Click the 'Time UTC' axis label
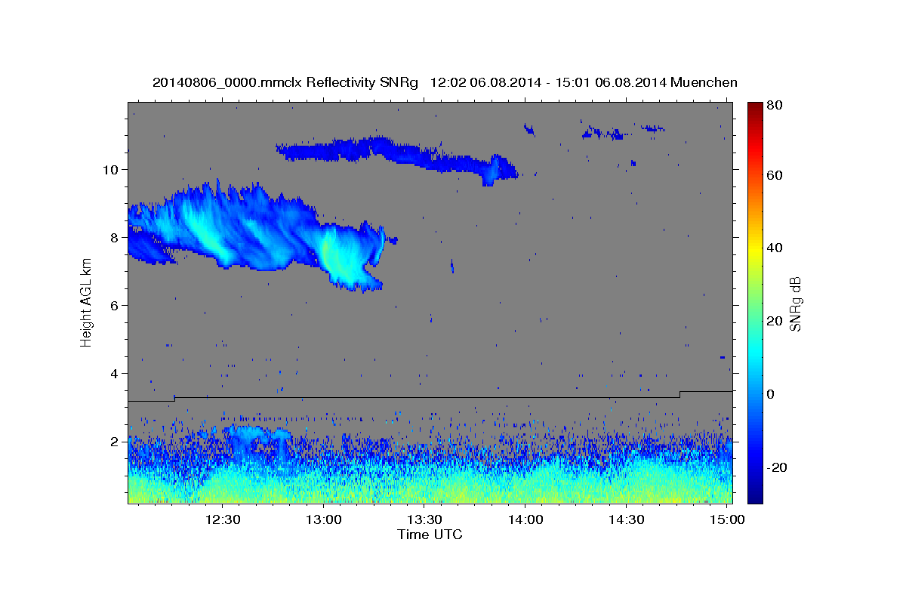Image resolution: width=906 pixels, height=604 pixels. coord(430,535)
